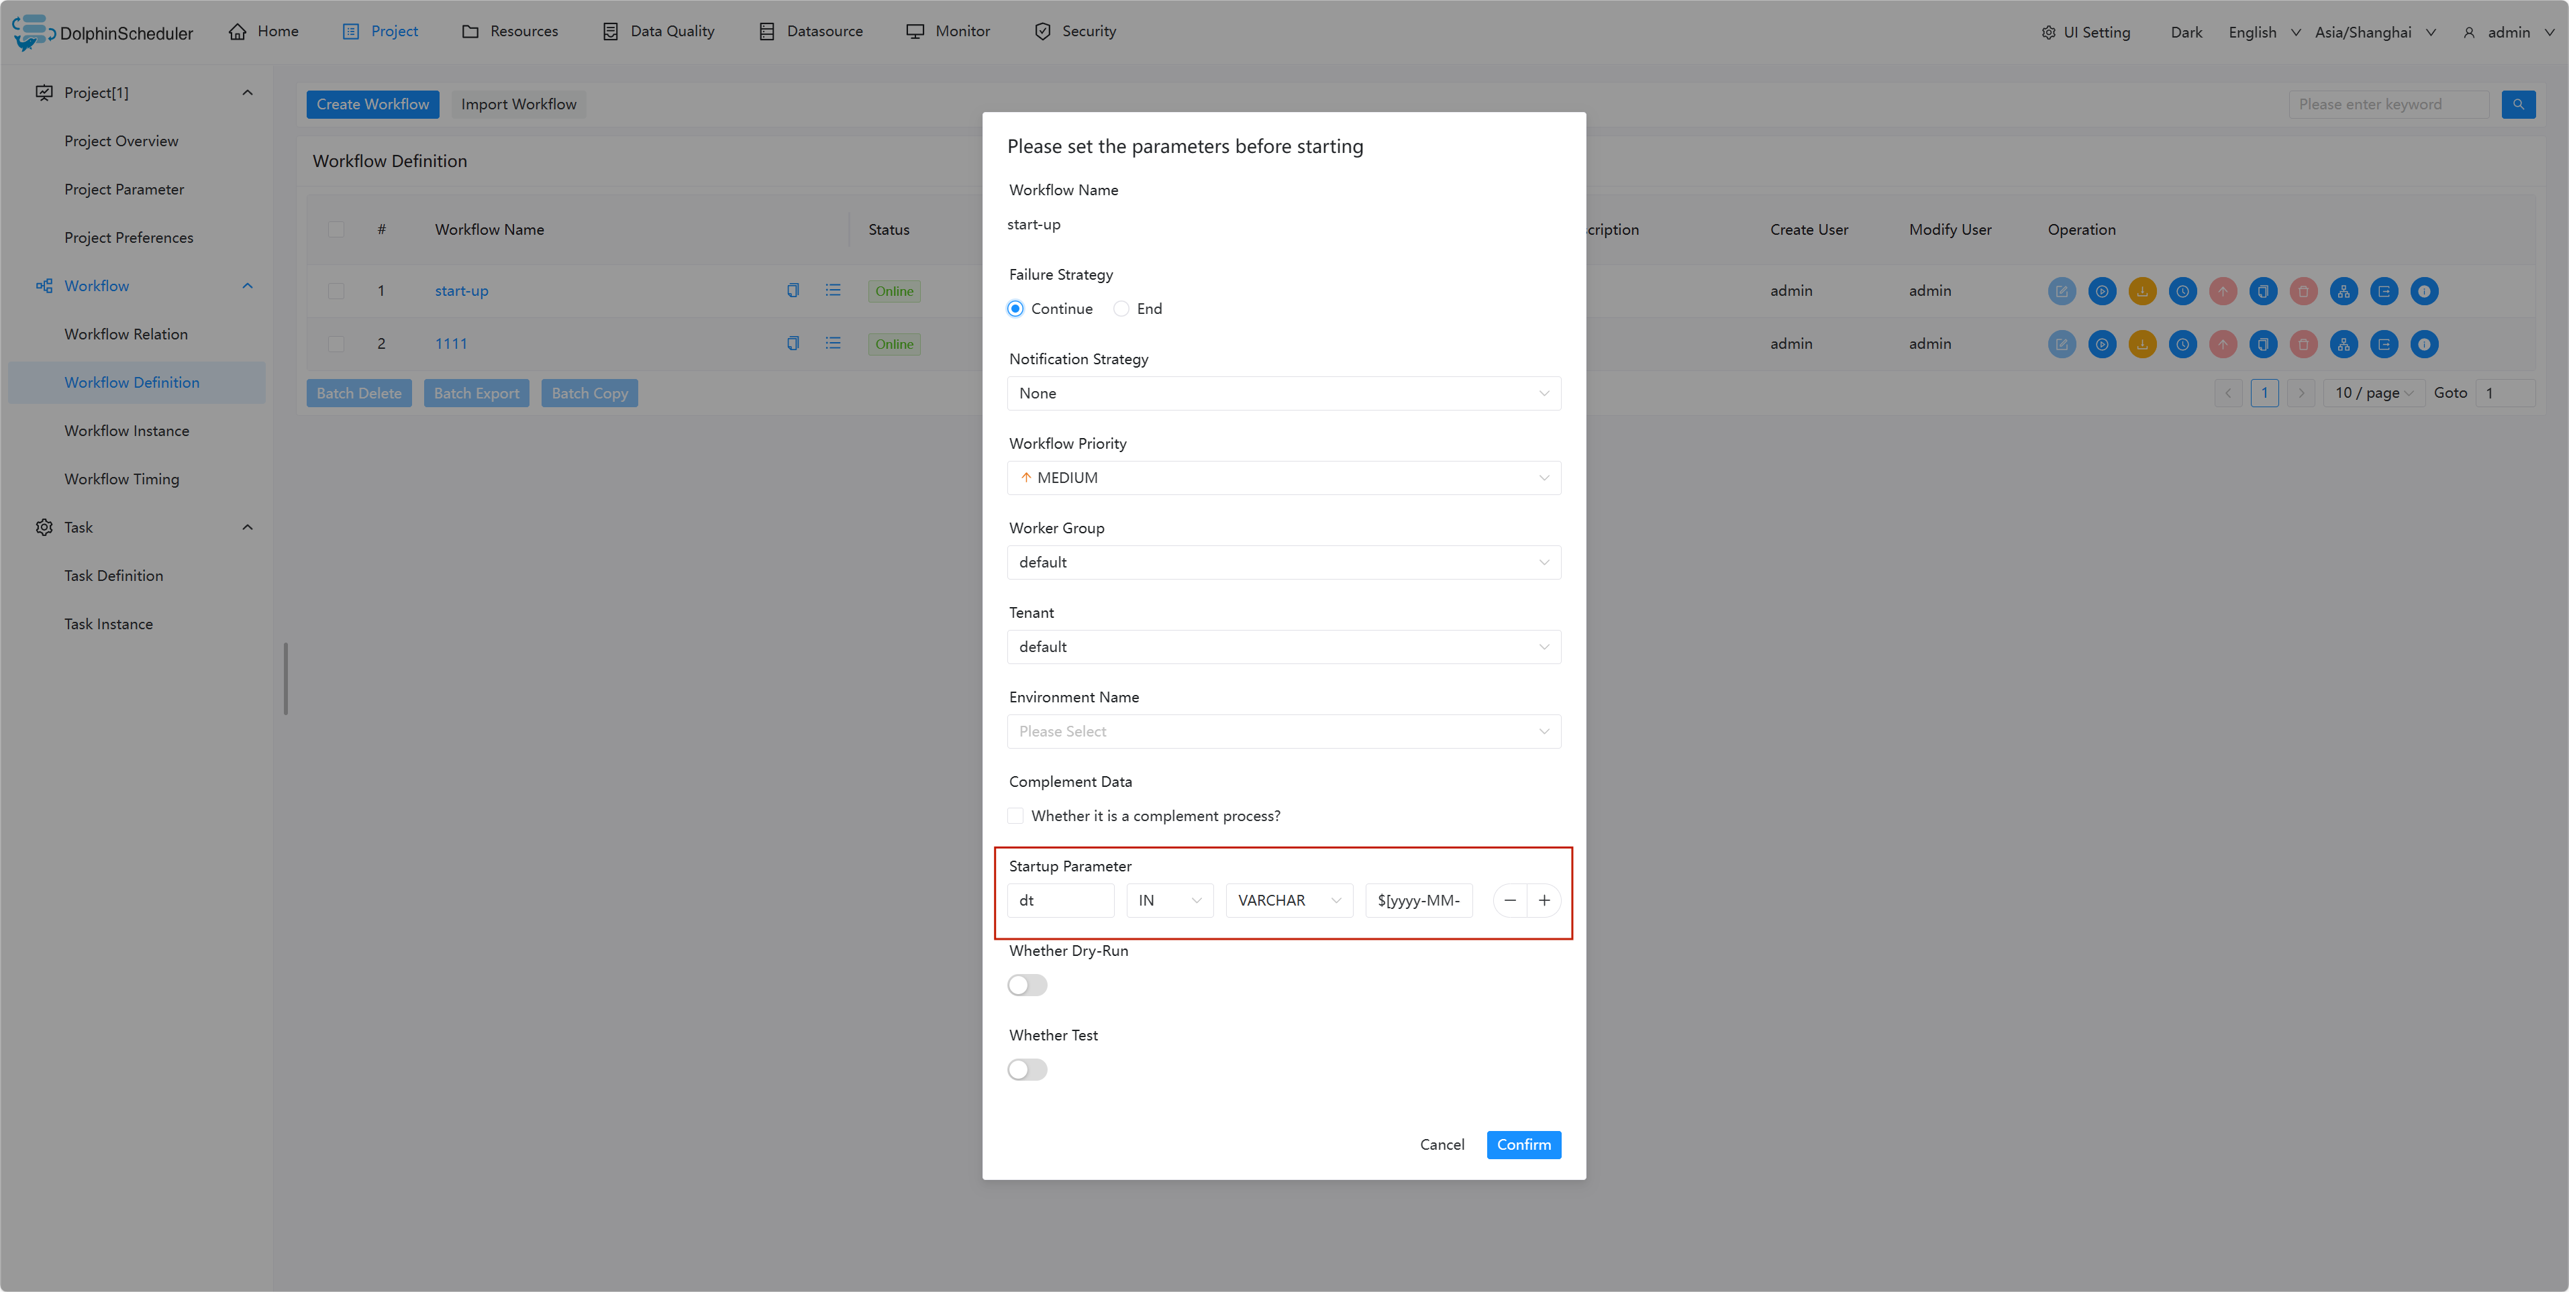Click the plus icon to add a startup parameter
The height and width of the screenshot is (1292, 2569).
1544,900
